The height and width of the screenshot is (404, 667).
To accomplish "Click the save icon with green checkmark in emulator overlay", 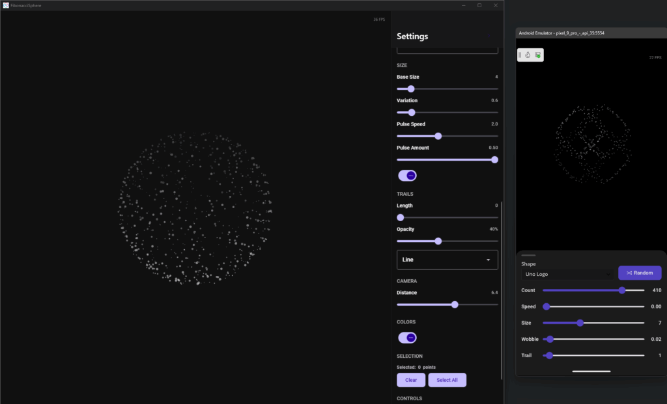I will [x=537, y=55].
